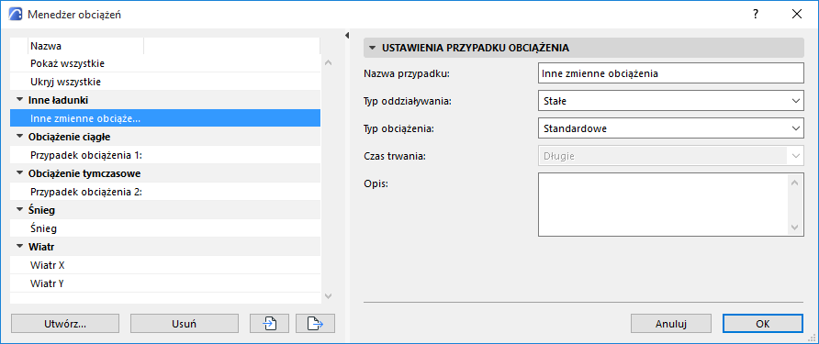819x344 pixels.
Task: Click the list scrollbar down arrow
Action: [x=328, y=296]
